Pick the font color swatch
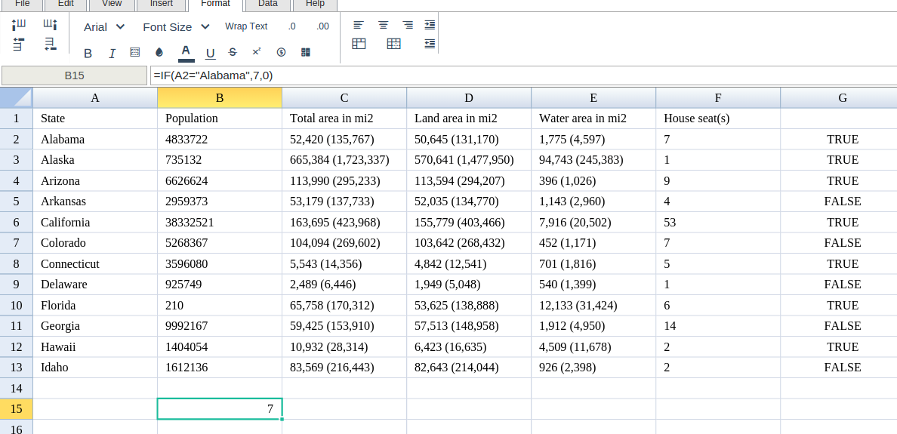 pyautogui.click(x=185, y=52)
